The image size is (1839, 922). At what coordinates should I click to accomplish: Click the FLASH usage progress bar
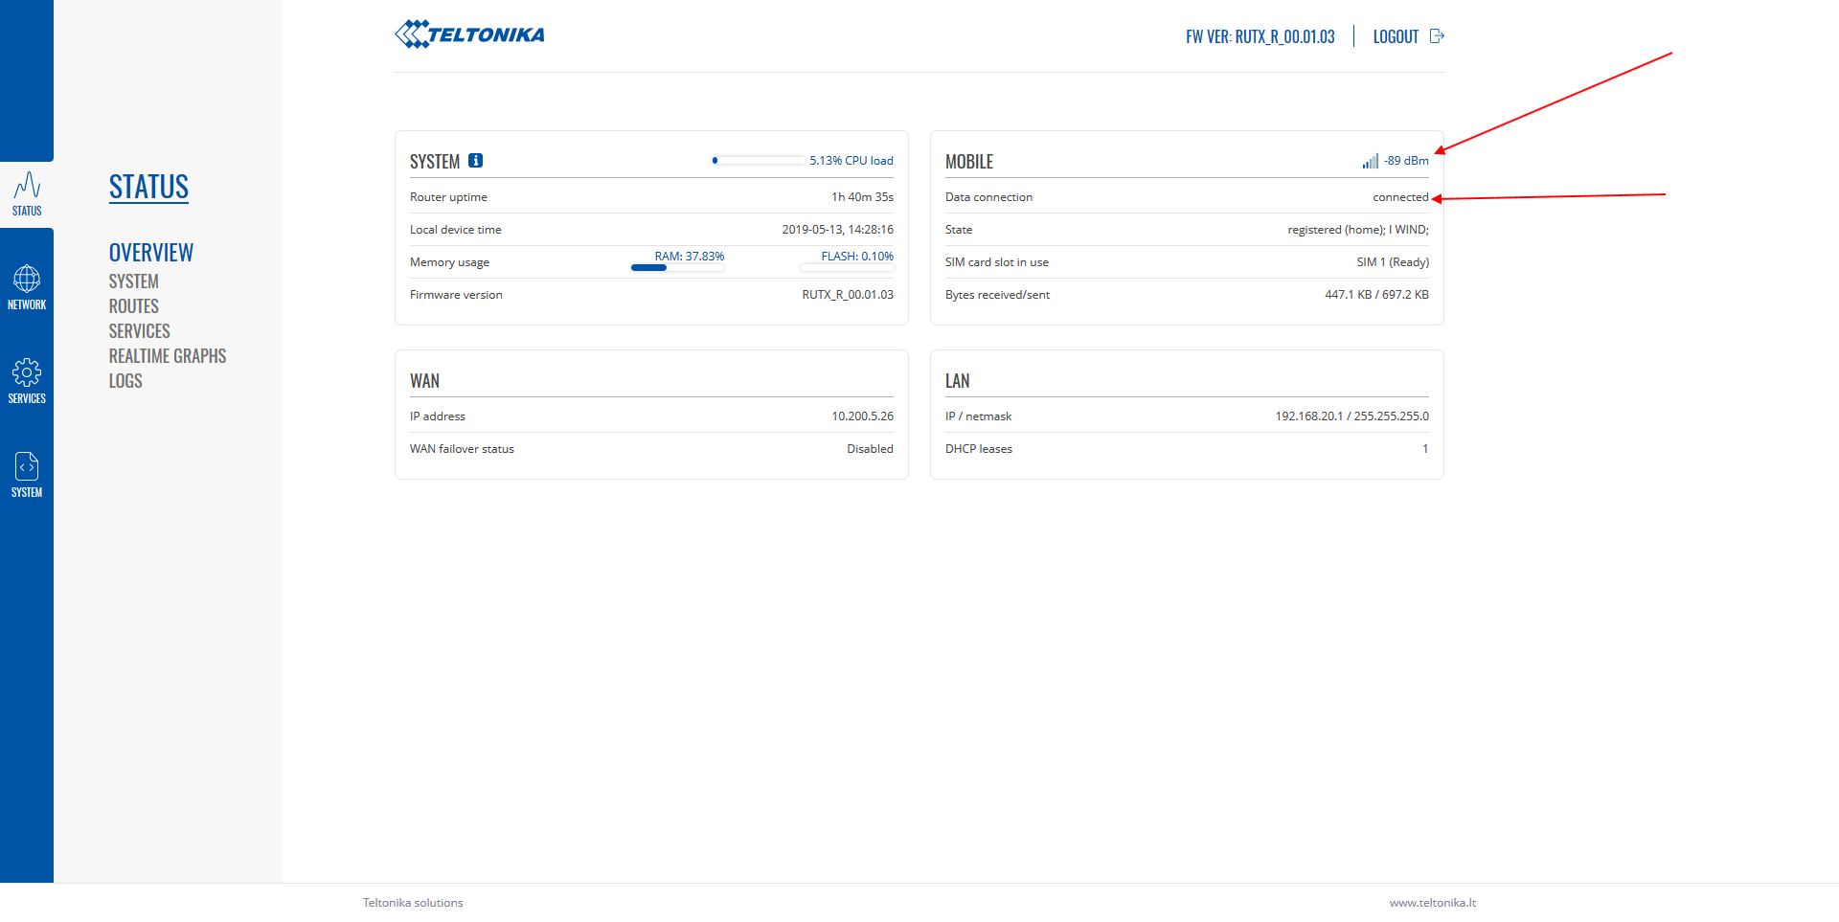click(x=847, y=268)
